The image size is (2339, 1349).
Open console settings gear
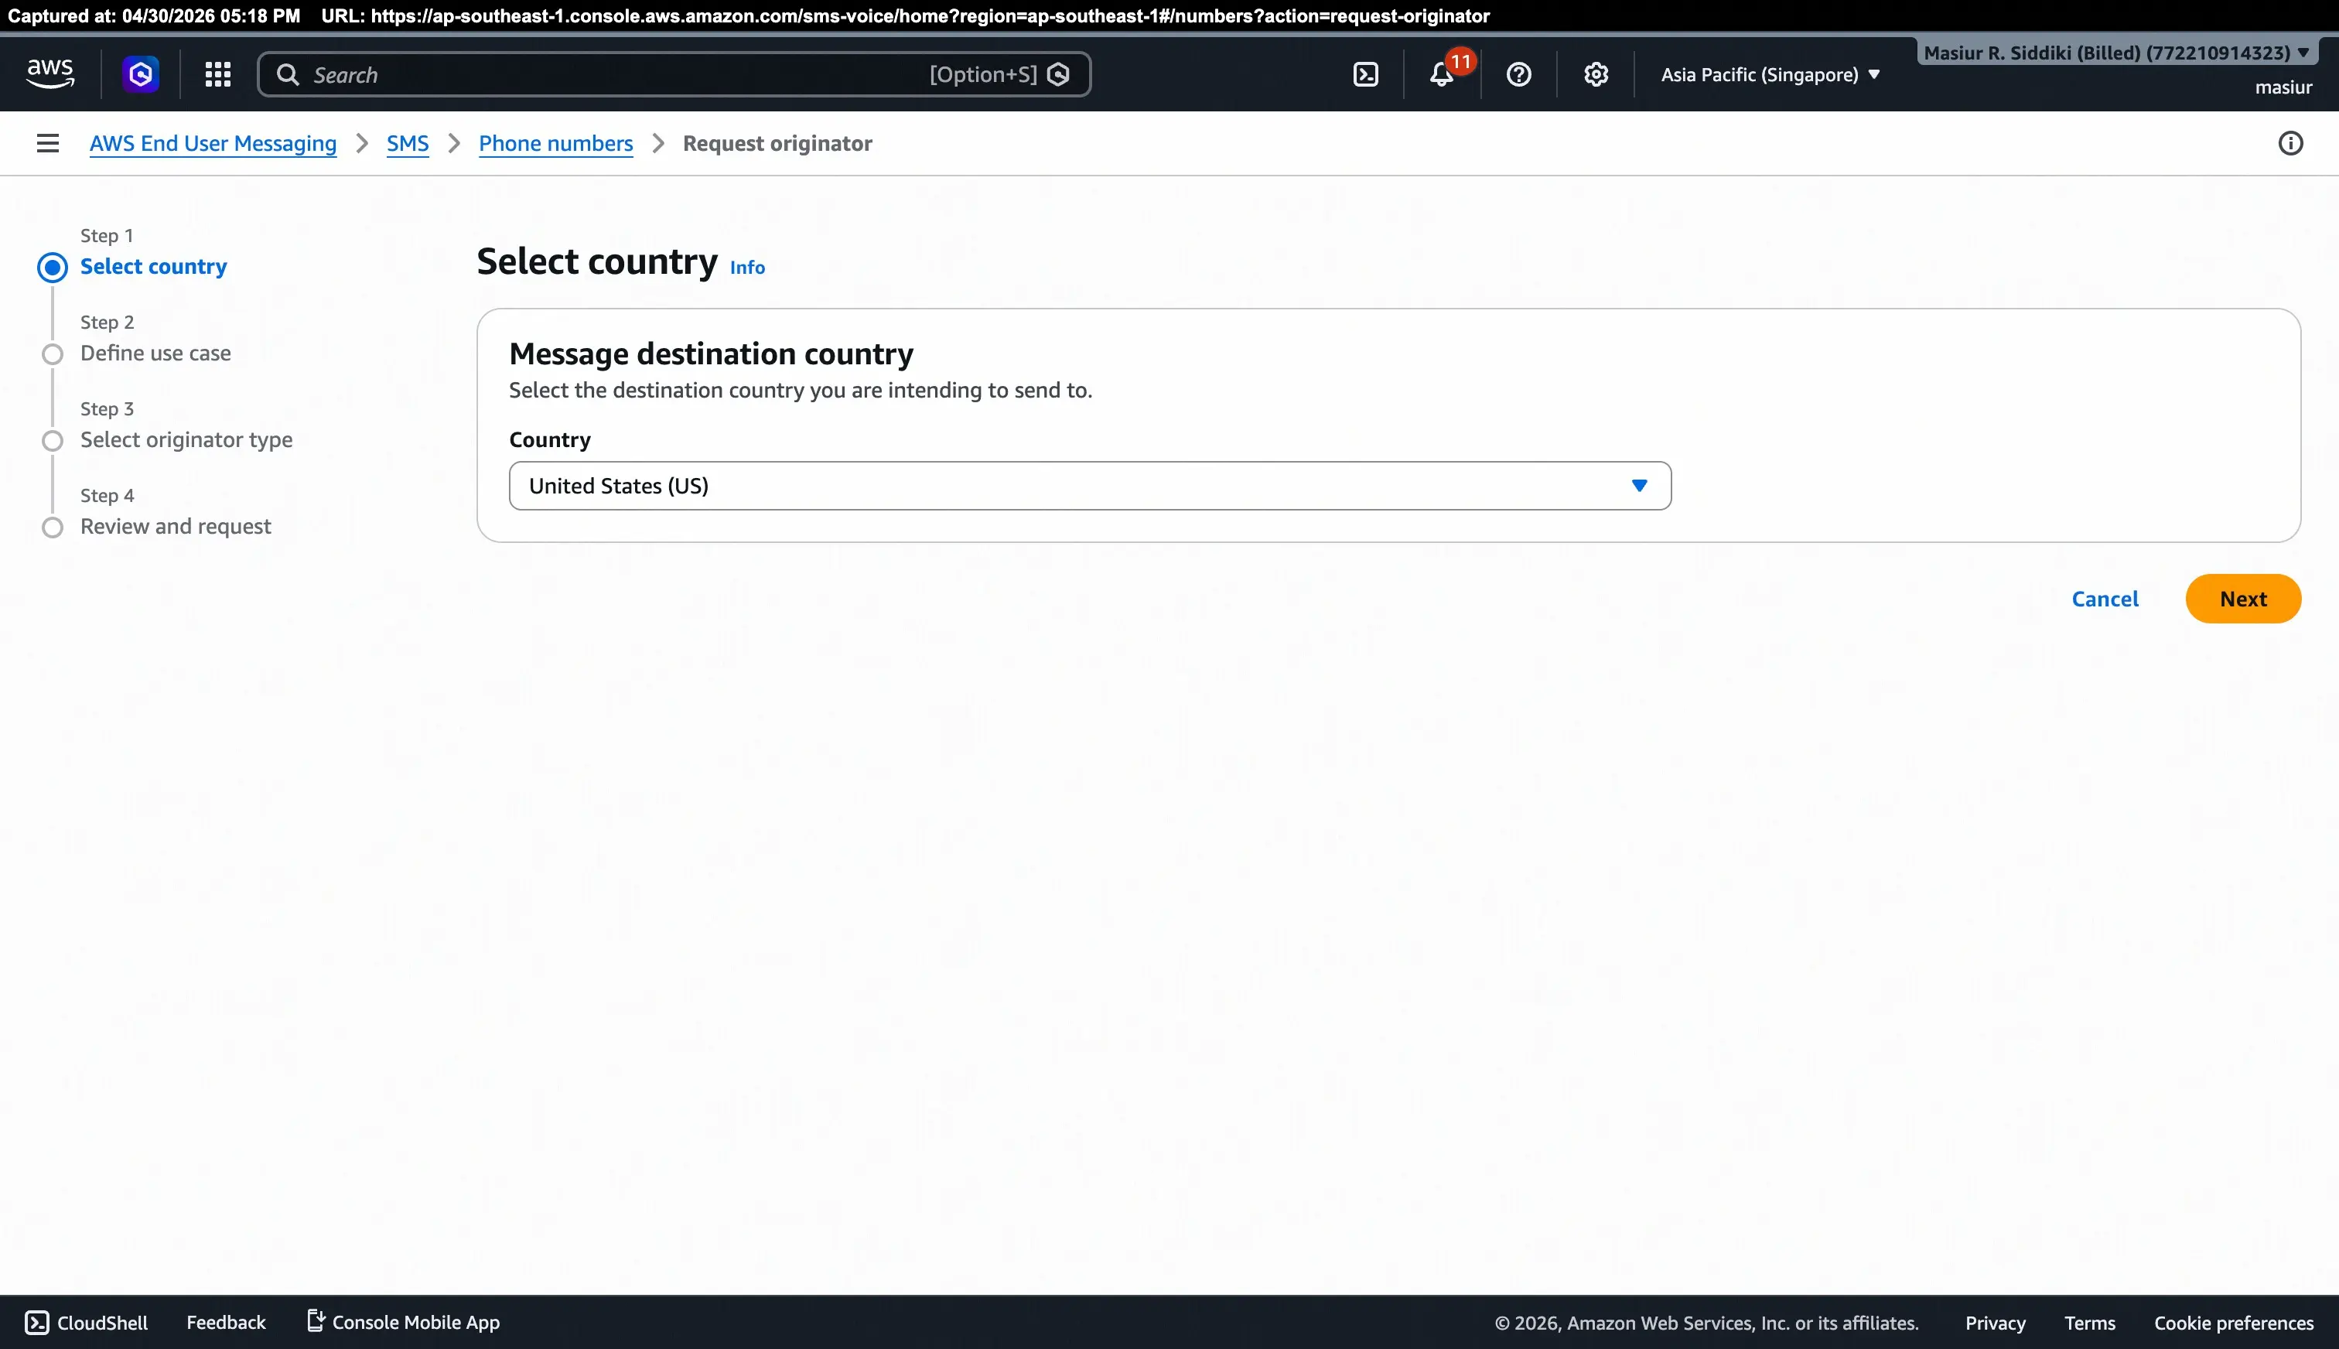[x=1595, y=74]
